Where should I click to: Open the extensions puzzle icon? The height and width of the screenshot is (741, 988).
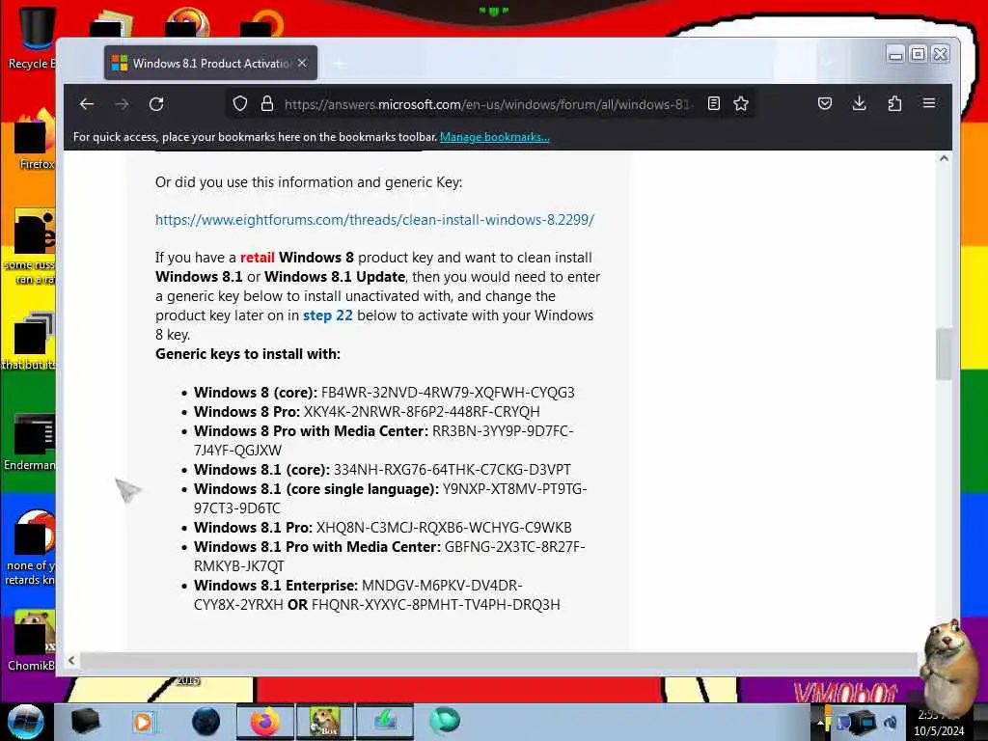[x=894, y=103]
